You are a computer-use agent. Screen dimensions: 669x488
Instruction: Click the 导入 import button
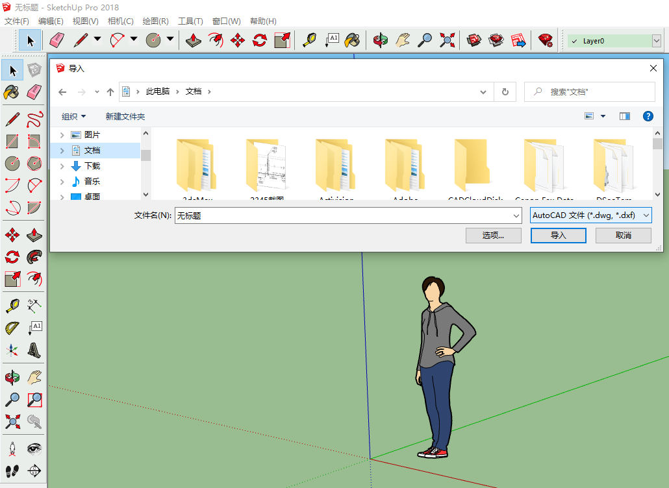pos(558,236)
